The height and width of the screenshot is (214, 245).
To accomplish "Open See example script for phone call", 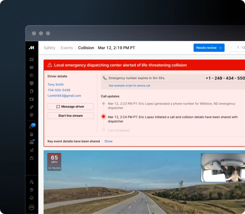I will pyautogui.click(x=129, y=86).
